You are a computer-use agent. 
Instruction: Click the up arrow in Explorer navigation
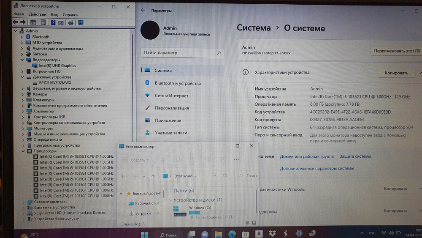[153, 176]
